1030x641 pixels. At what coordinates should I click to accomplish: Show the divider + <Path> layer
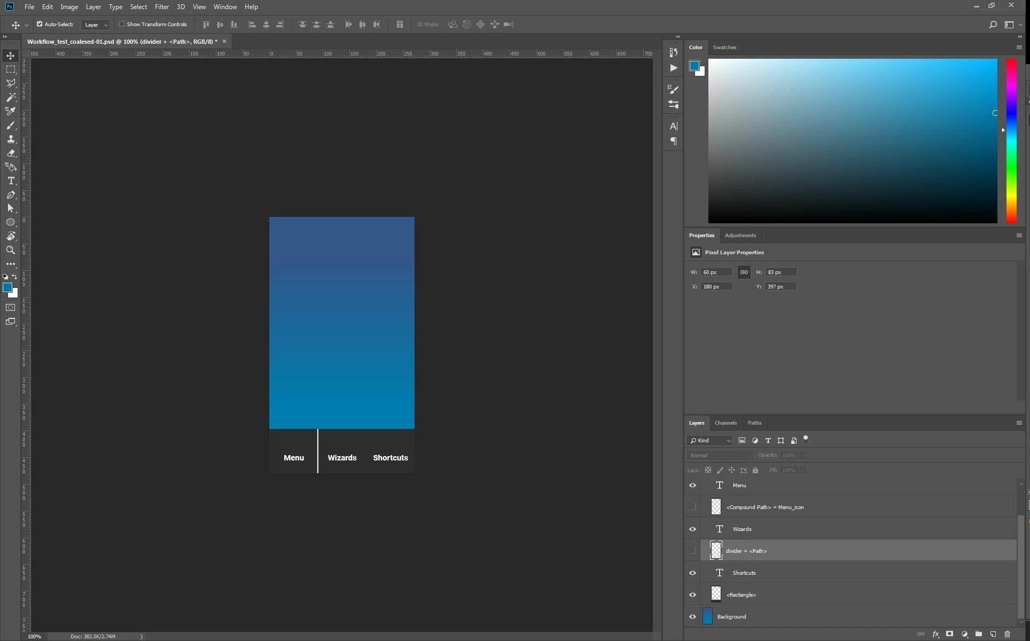pyautogui.click(x=692, y=551)
